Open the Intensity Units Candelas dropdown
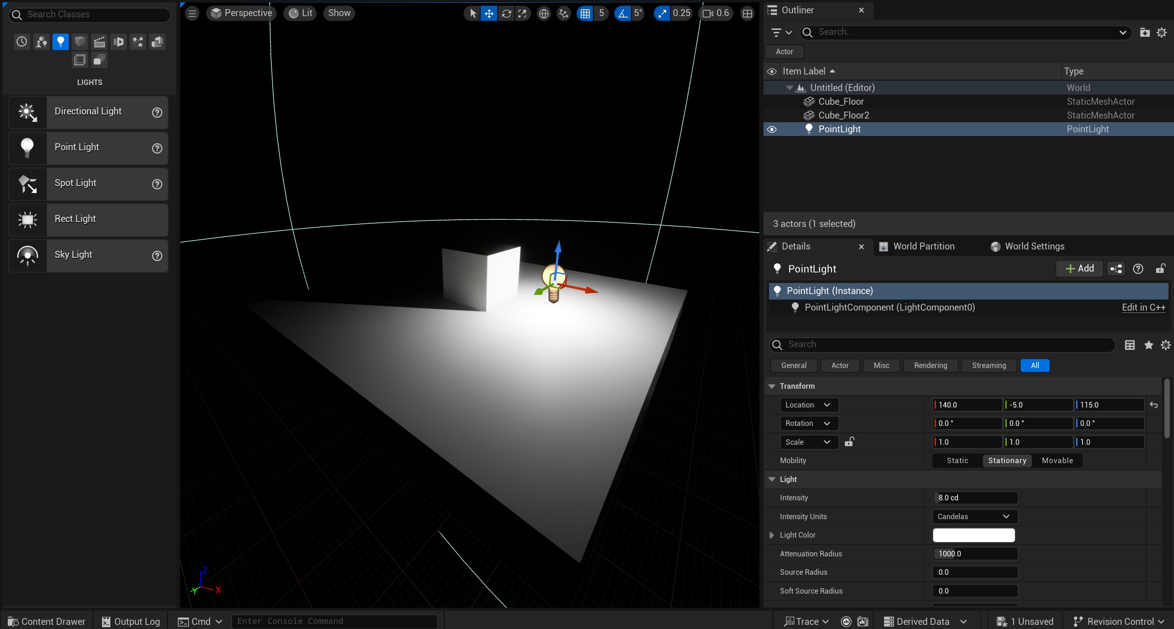The image size is (1174, 629). pyautogui.click(x=974, y=516)
